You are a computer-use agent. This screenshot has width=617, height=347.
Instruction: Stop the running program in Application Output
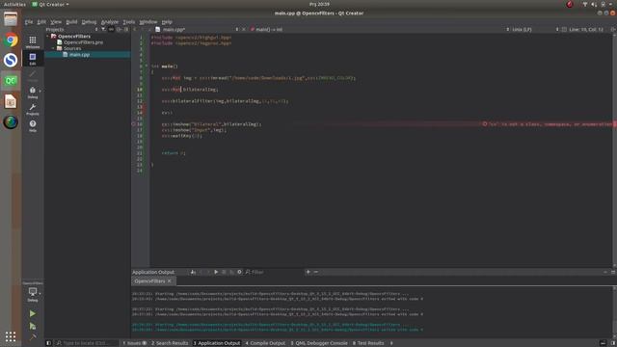pyautogui.click(x=224, y=272)
